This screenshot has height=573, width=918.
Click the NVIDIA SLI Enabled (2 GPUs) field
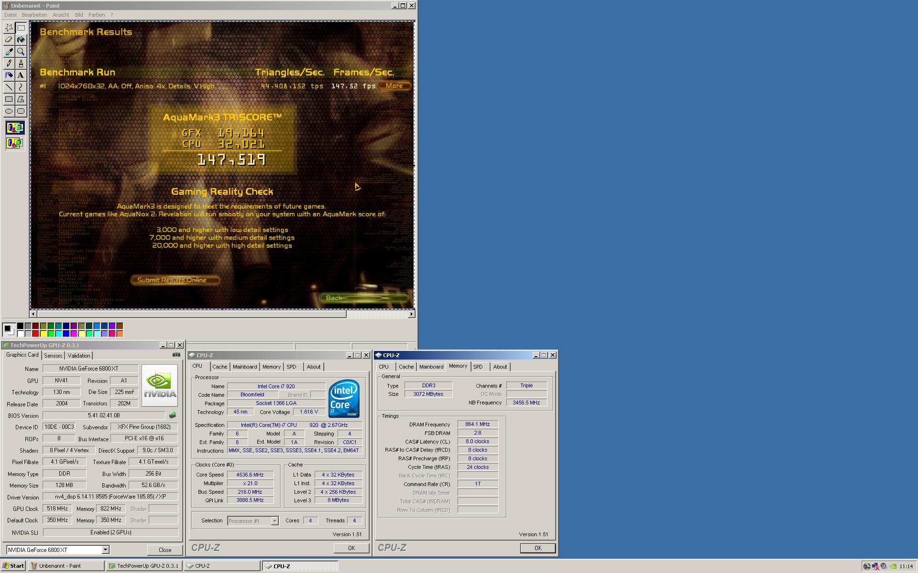tap(110, 532)
